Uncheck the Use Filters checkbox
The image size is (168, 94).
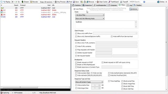[x=75, y=9]
